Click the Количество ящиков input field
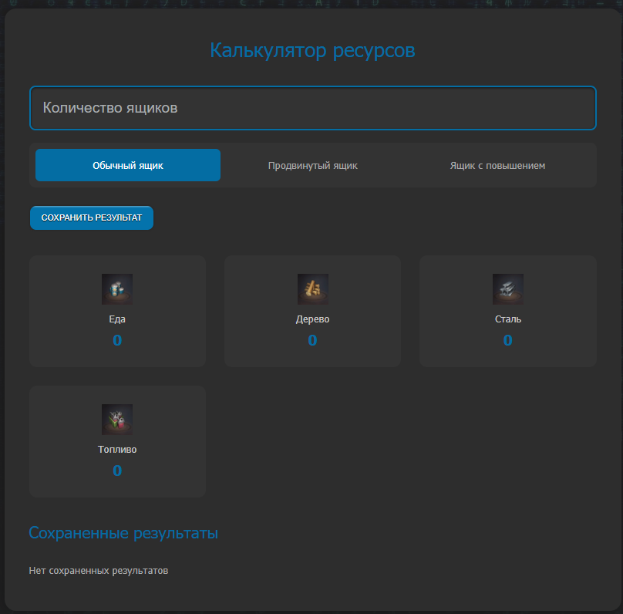 coord(312,108)
